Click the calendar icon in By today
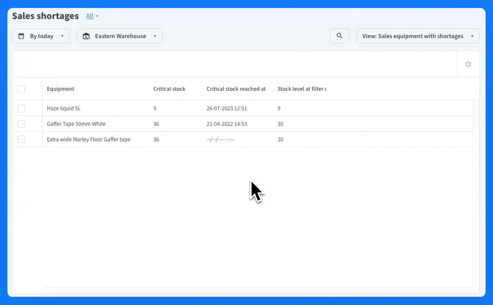The width and height of the screenshot is (493, 305). [21, 36]
